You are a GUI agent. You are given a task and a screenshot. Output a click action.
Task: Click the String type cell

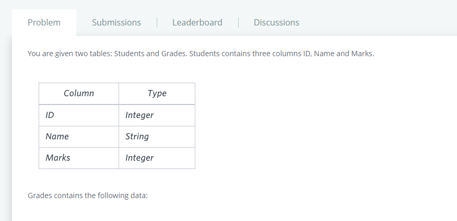[x=137, y=136]
